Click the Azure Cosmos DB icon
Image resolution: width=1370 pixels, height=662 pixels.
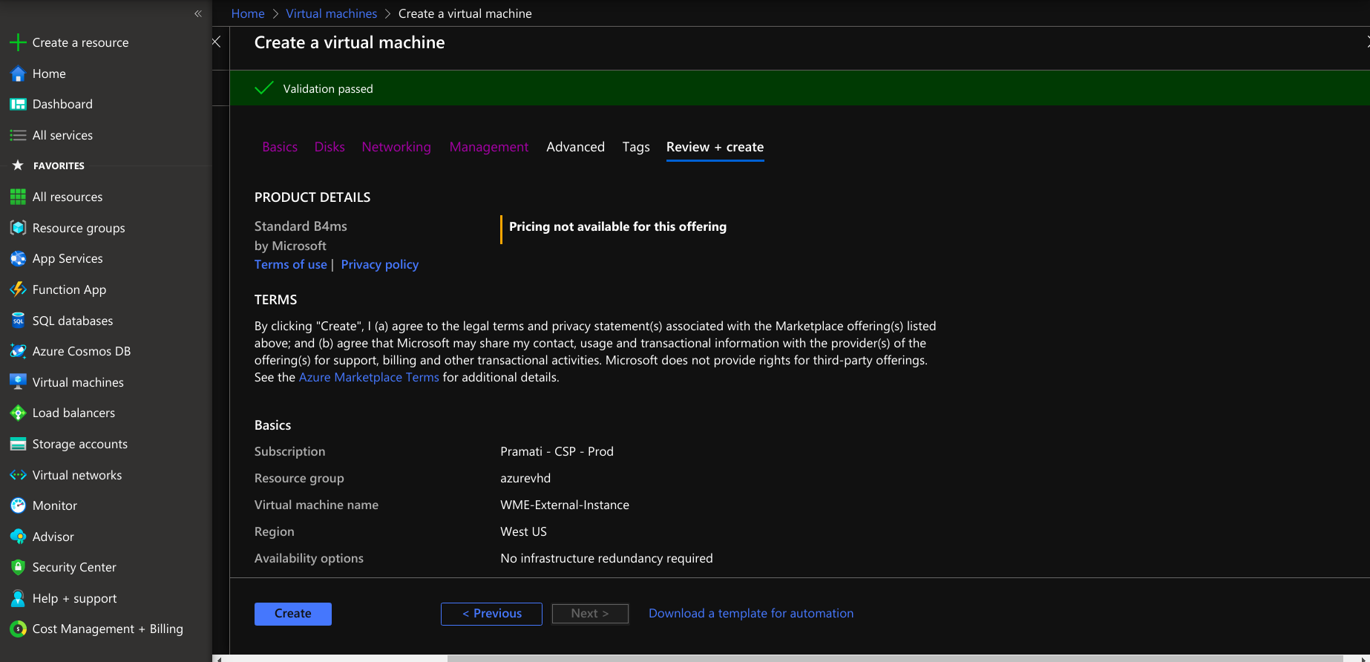(18, 351)
